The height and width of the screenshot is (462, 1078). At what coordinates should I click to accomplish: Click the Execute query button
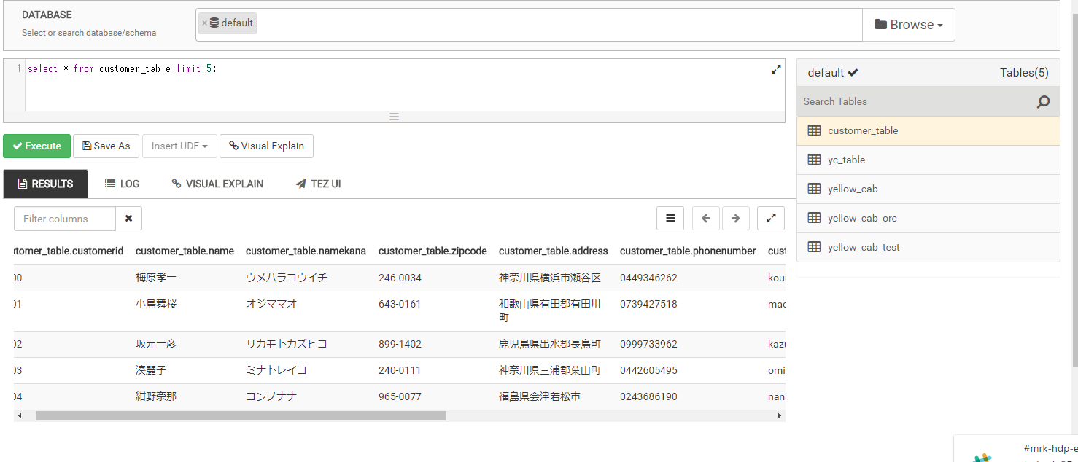point(37,146)
